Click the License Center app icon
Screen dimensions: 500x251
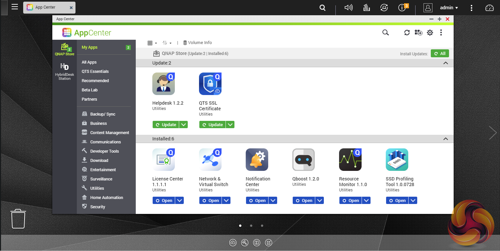[x=164, y=160]
